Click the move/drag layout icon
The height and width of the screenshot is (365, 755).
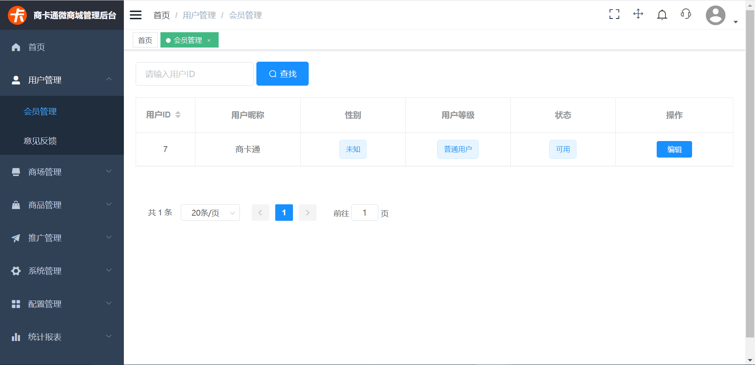[638, 14]
